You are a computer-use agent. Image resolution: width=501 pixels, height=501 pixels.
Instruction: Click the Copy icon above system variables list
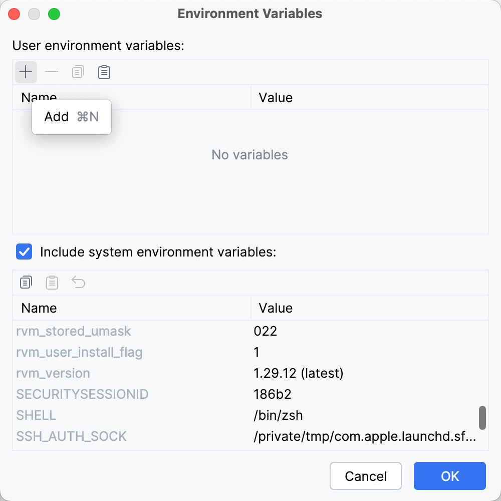26,282
